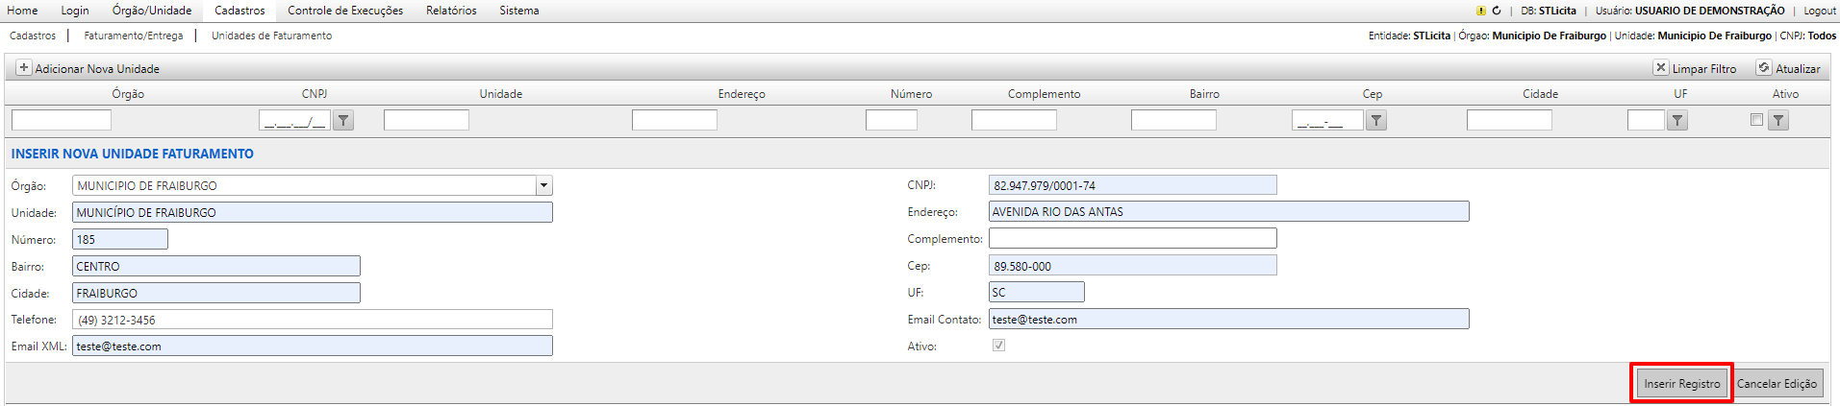Click the Complemento input field in form
This screenshot has width=1840, height=406.
tap(1132, 238)
